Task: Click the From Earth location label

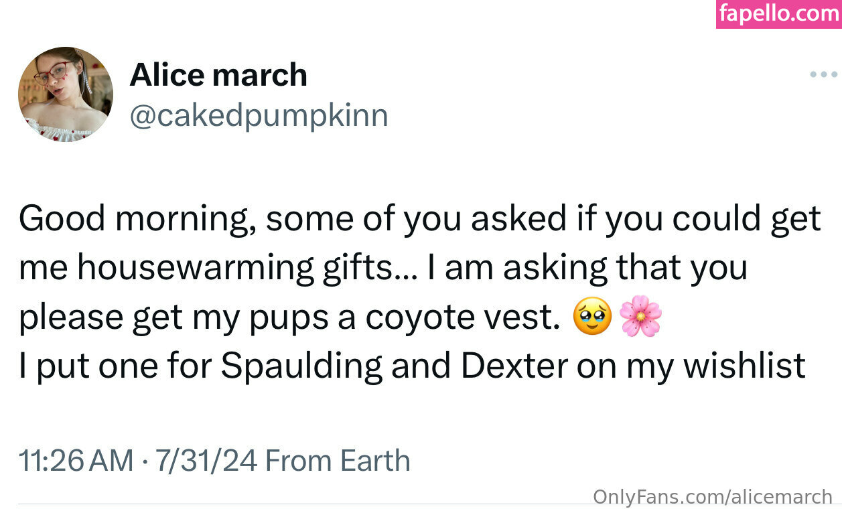Action: pos(338,461)
